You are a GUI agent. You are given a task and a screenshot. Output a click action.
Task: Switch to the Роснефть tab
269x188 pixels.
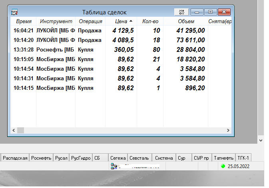pyautogui.click(x=41, y=158)
